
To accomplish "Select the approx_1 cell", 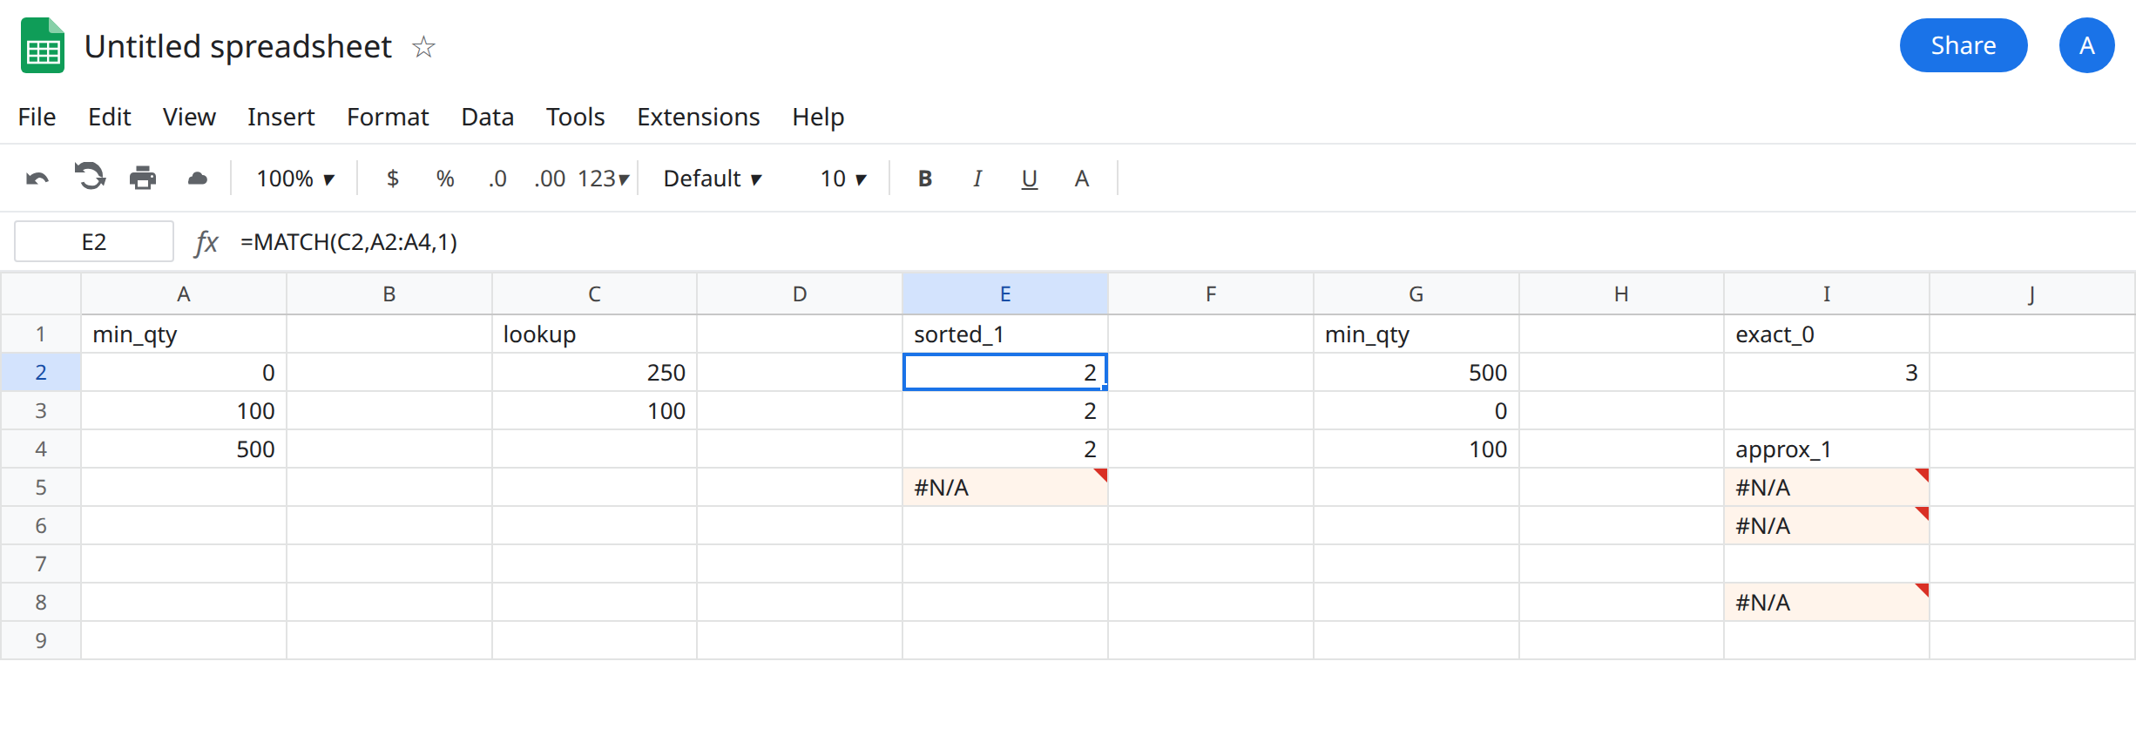I will [x=1826, y=449].
